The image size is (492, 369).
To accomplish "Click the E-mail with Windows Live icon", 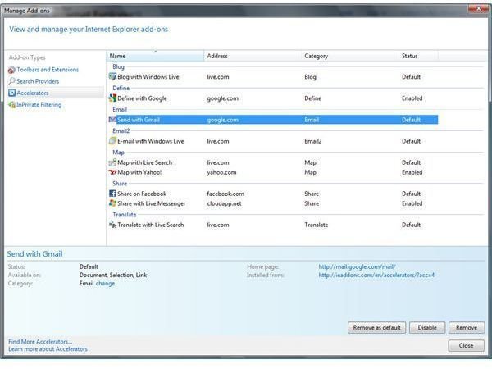I will 112,141.
